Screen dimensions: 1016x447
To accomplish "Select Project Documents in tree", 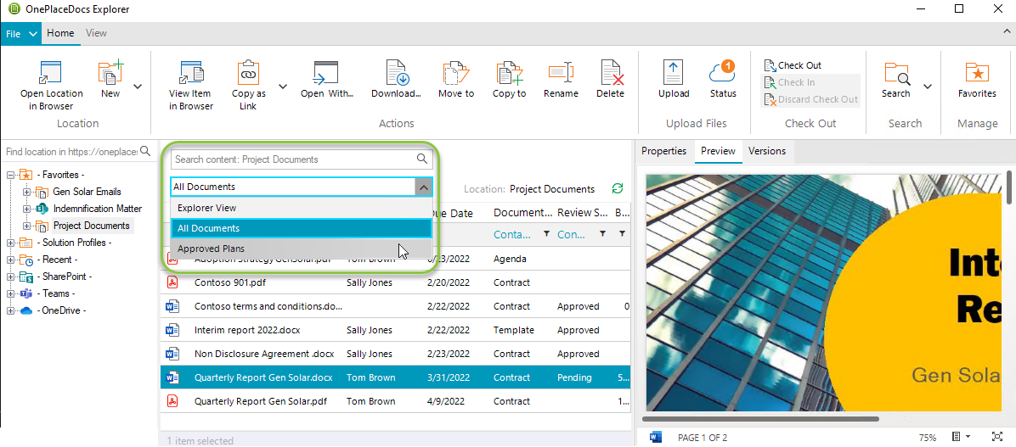I will pyautogui.click(x=92, y=226).
